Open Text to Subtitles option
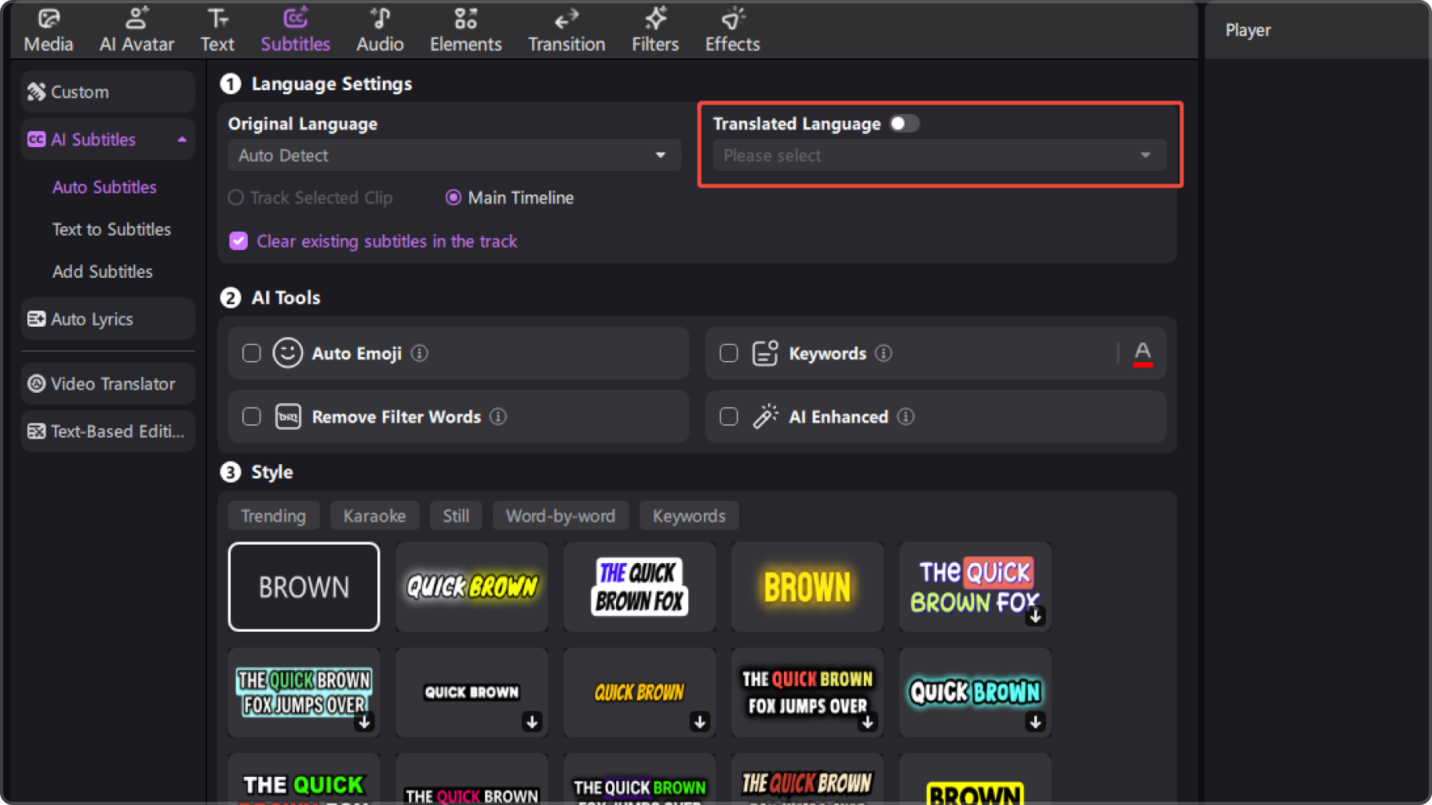The width and height of the screenshot is (1432, 805). pyautogui.click(x=111, y=229)
